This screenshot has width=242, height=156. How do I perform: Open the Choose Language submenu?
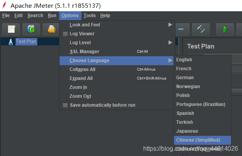116,61
